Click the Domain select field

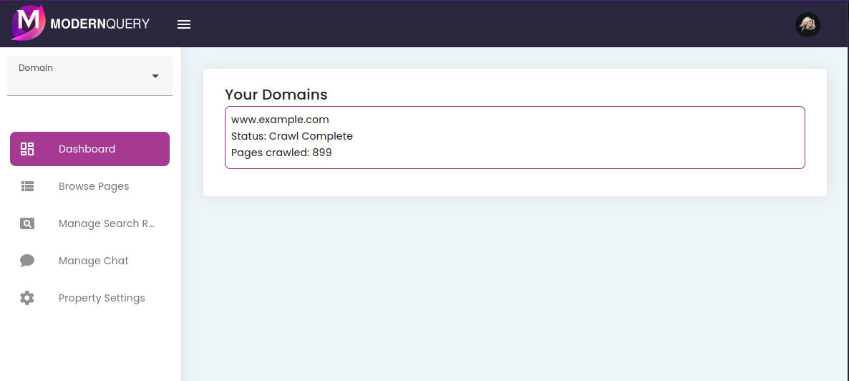point(79,76)
